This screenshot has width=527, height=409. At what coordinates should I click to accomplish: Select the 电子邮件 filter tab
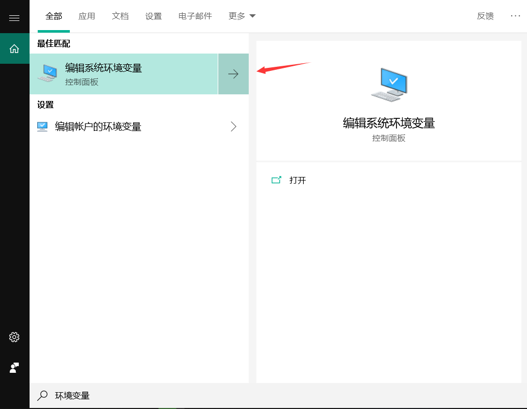(195, 16)
